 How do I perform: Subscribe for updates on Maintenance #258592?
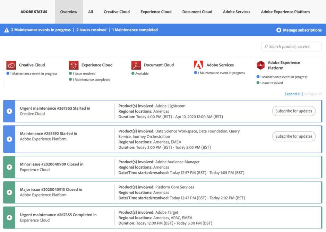[x=294, y=136]
